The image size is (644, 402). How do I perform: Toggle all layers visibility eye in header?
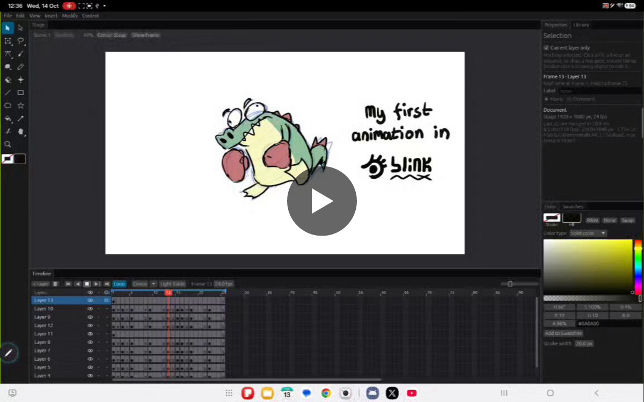(x=90, y=293)
